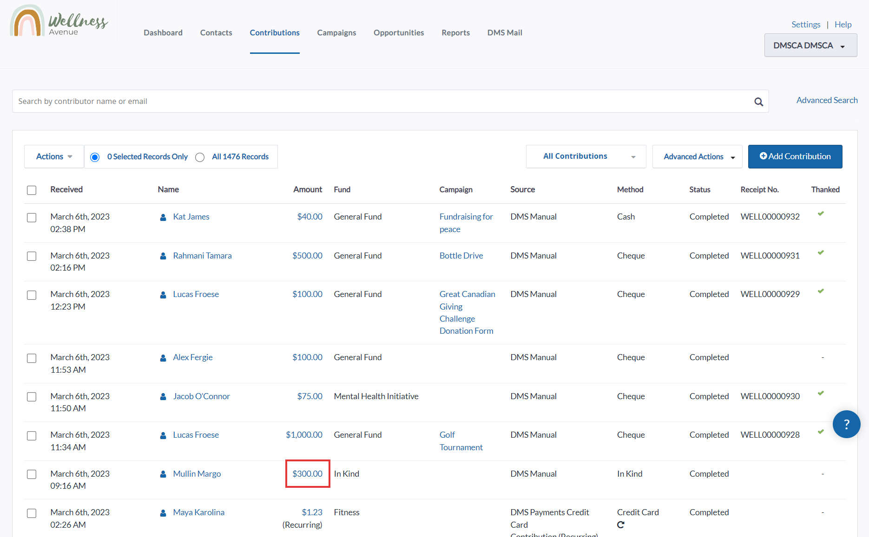
Task: Open the Actions dropdown
Action: (x=54, y=156)
